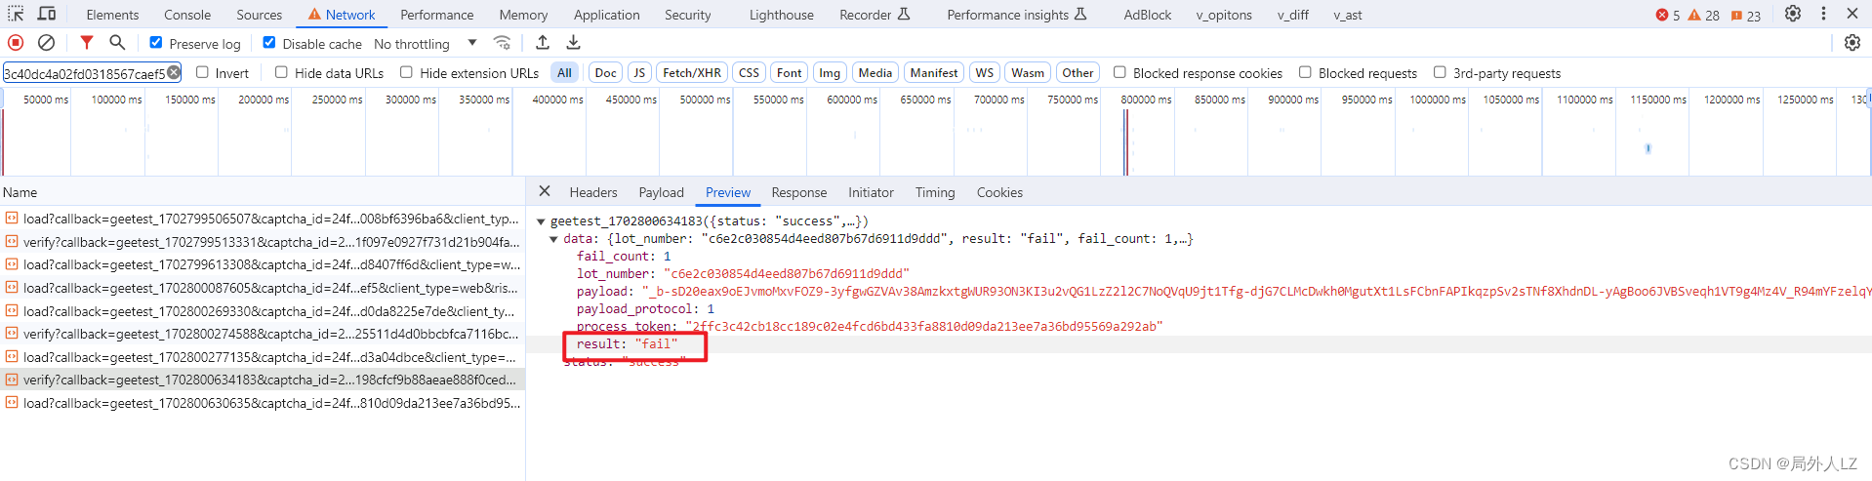Click the marker near 800000 ms on timeline

coord(1126,141)
